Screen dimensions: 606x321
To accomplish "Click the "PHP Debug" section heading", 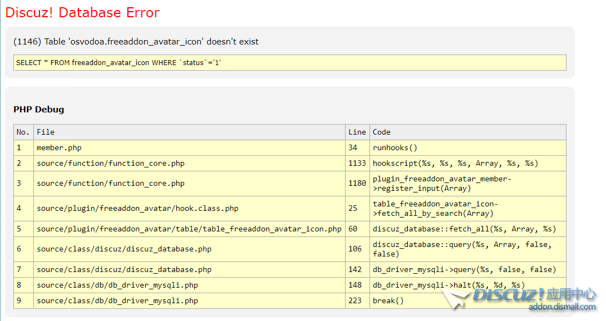I will pos(38,109).
